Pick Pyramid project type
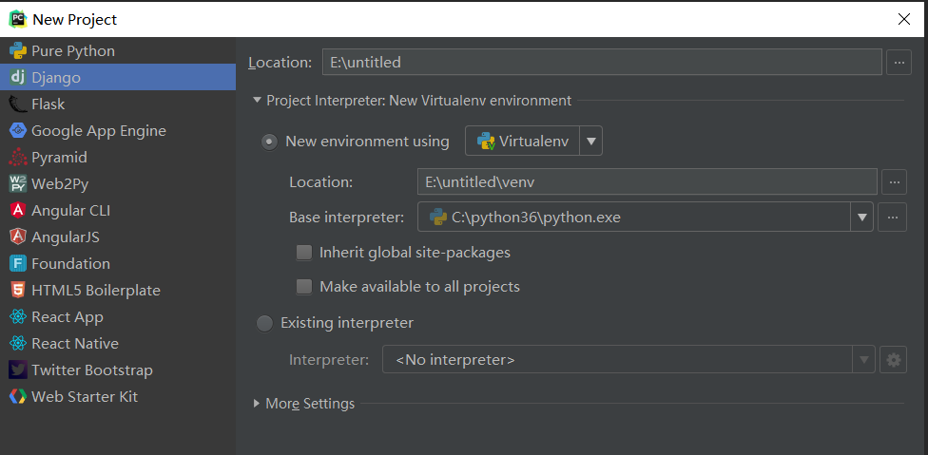The height and width of the screenshot is (455, 928). coord(118,157)
